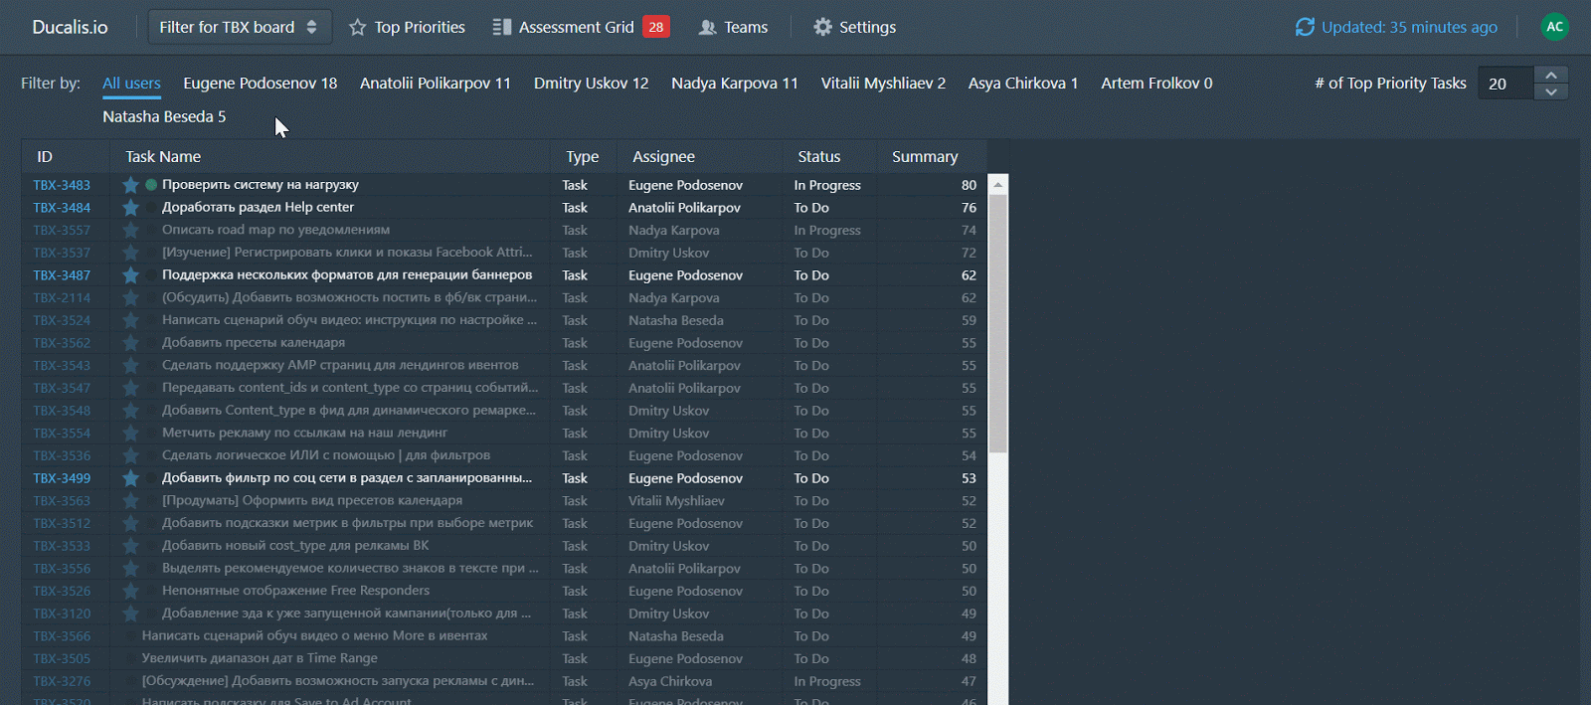Click the Teams people icon
This screenshot has height=705, width=1591.
point(707,27)
